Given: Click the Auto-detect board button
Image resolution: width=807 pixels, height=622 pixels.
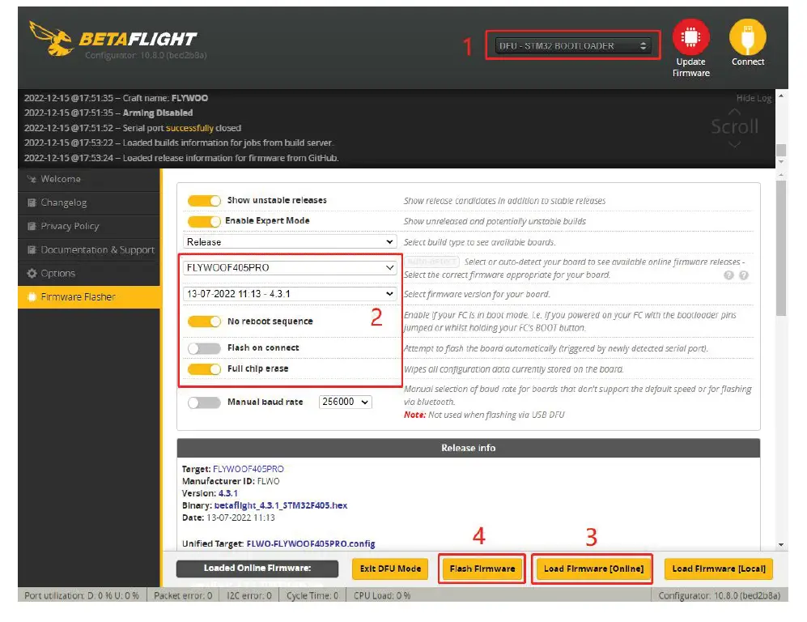Looking at the screenshot, I should (x=431, y=262).
